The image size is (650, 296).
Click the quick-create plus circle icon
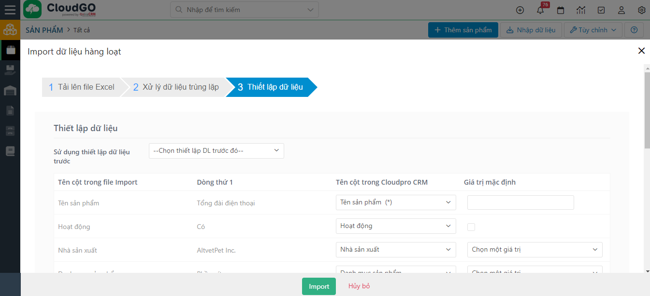520,10
